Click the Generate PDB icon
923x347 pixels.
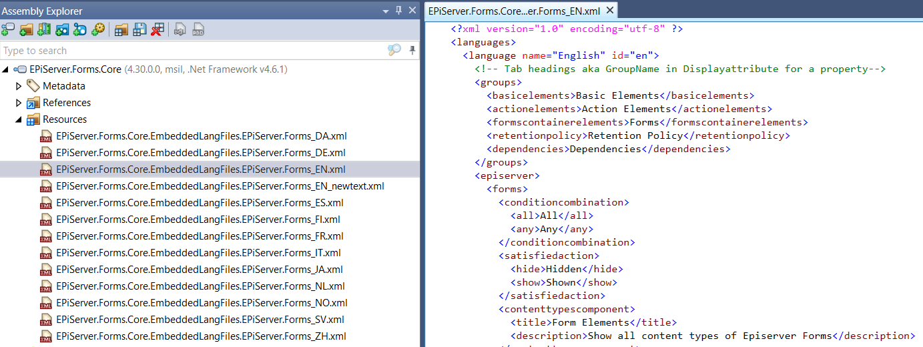[198, 29]
